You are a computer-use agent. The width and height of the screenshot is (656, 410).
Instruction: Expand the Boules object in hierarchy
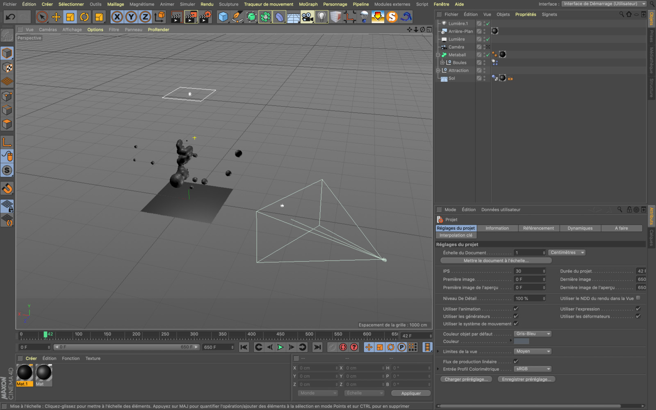(x=442, y=63)
